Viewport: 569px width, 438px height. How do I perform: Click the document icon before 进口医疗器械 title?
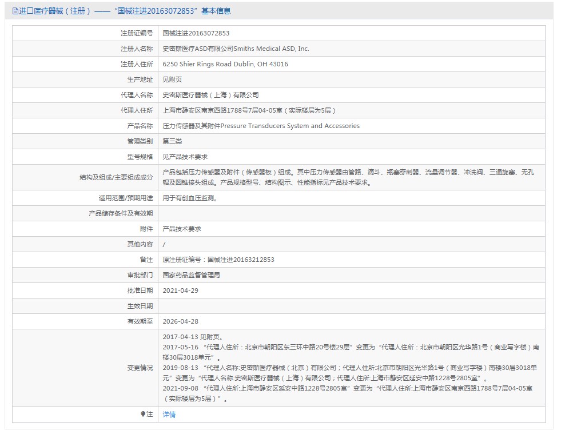tap(15, 11)
